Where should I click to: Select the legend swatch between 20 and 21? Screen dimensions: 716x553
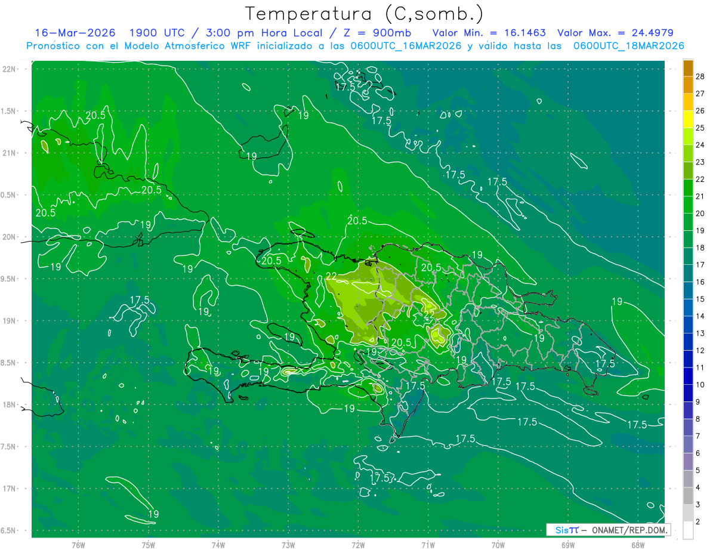pos(688,205)
